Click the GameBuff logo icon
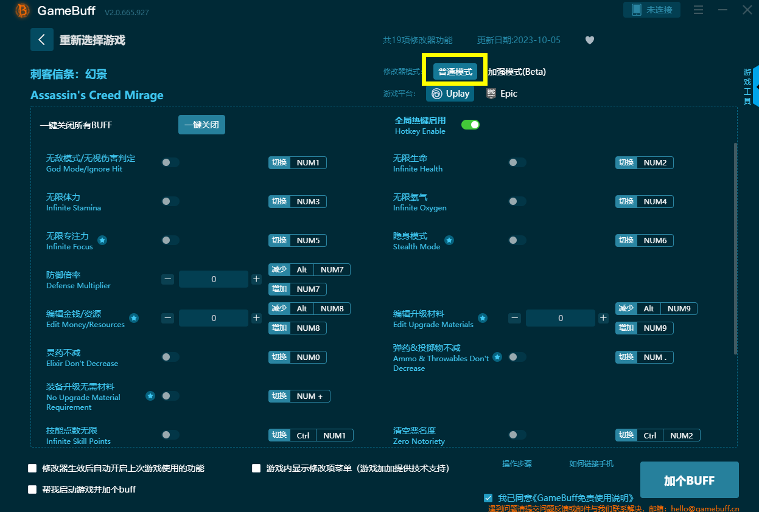This screenshot has height=512, width=759. 23,10
